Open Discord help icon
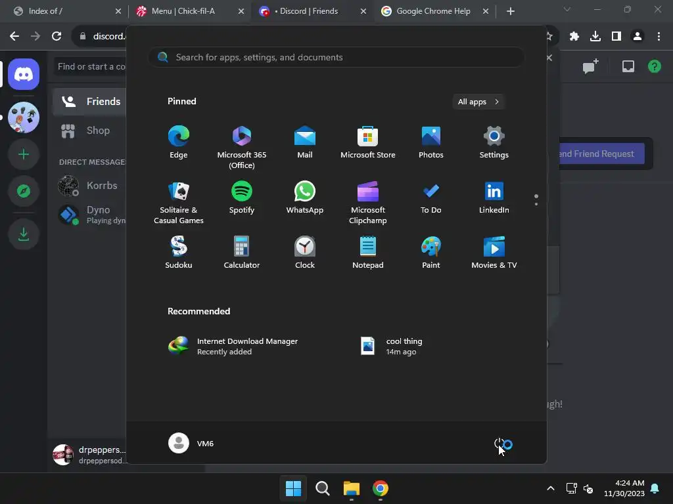 point(654,66)
